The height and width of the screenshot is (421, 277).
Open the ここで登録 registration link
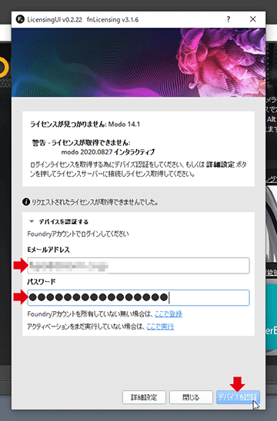(x=169, y=314)
